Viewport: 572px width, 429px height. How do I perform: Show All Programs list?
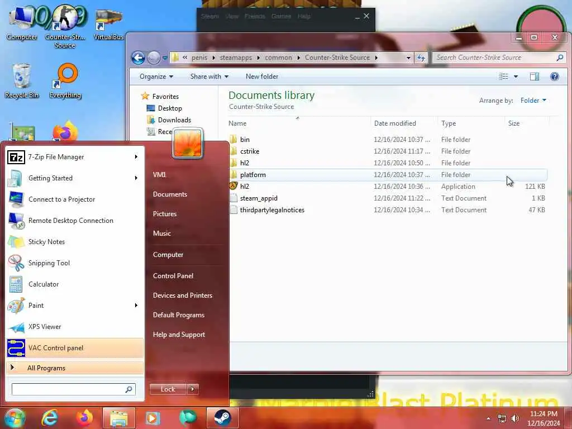[x=75, y=368]
